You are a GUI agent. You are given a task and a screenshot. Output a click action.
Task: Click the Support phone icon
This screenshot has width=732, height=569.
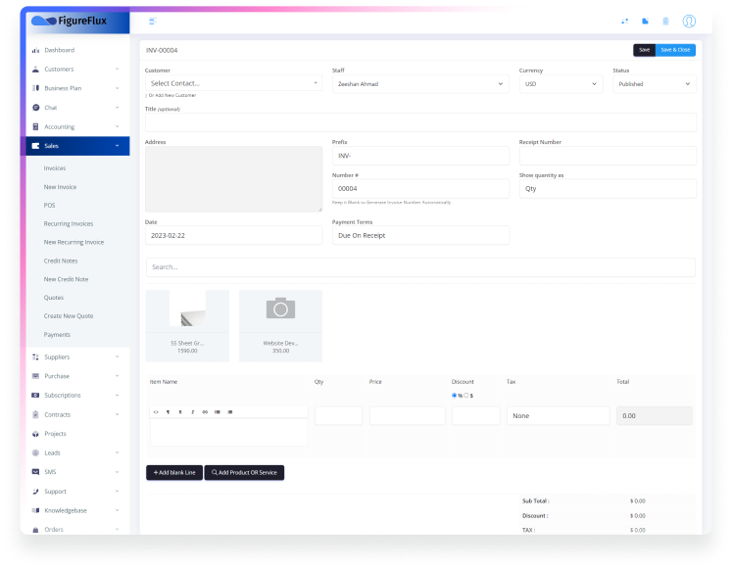point(35,492)
